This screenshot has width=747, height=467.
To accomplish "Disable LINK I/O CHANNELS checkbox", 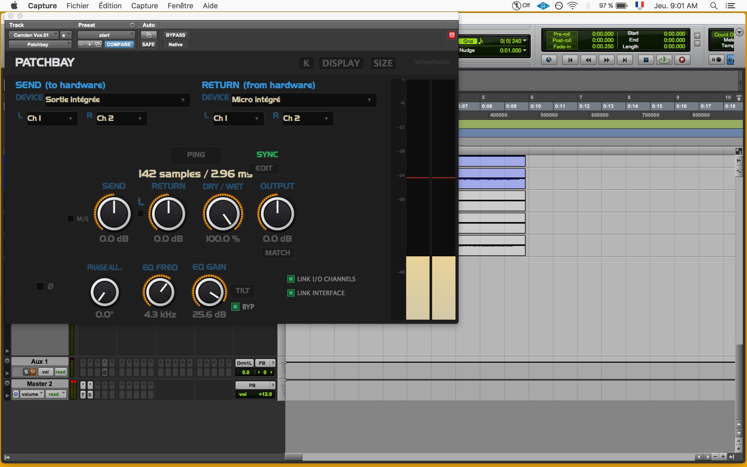I will coord(291,279).
